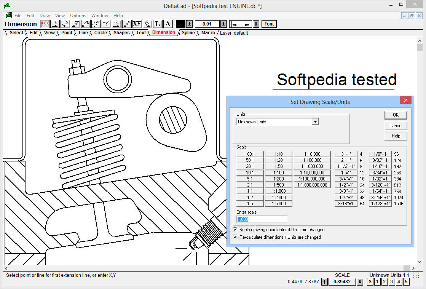This screenshot has height=289, width=426.
Task: Open the 0.01 precision dropdown arrow
Action: pos(223,24)
